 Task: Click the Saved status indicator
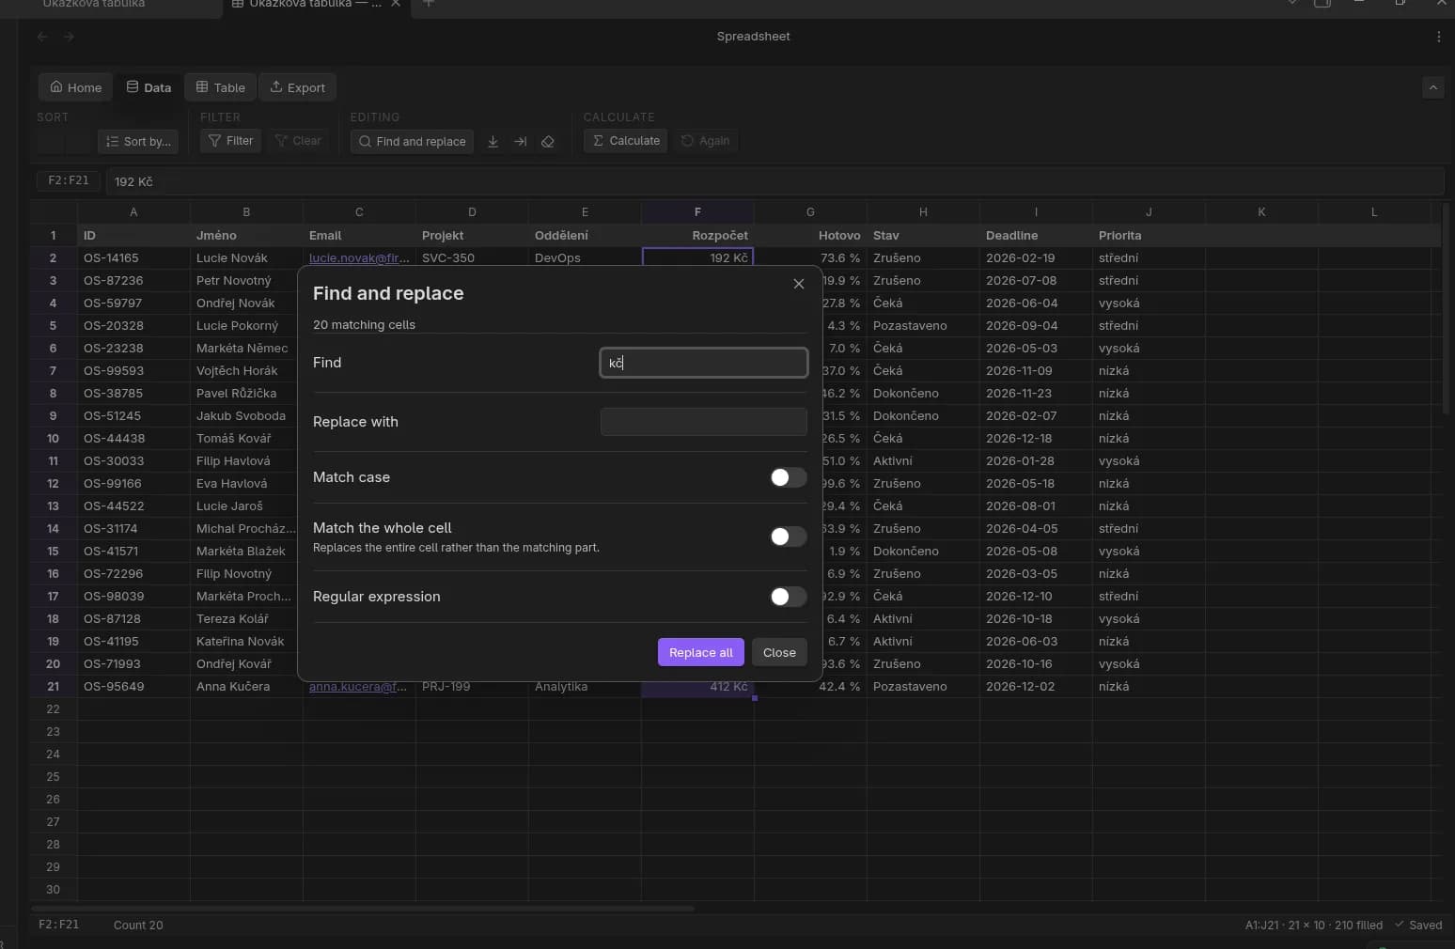click(x=1418, y=925)
